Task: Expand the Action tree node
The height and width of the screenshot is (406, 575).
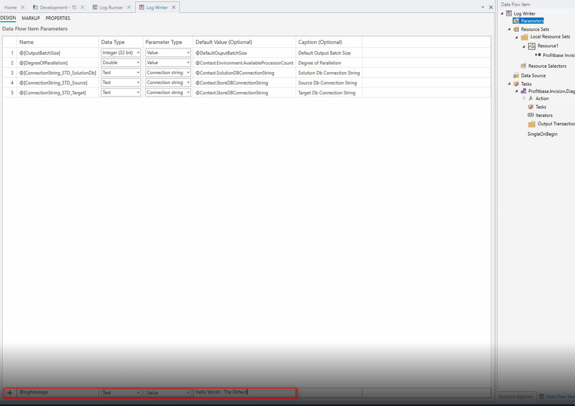Action: (524, 99)
